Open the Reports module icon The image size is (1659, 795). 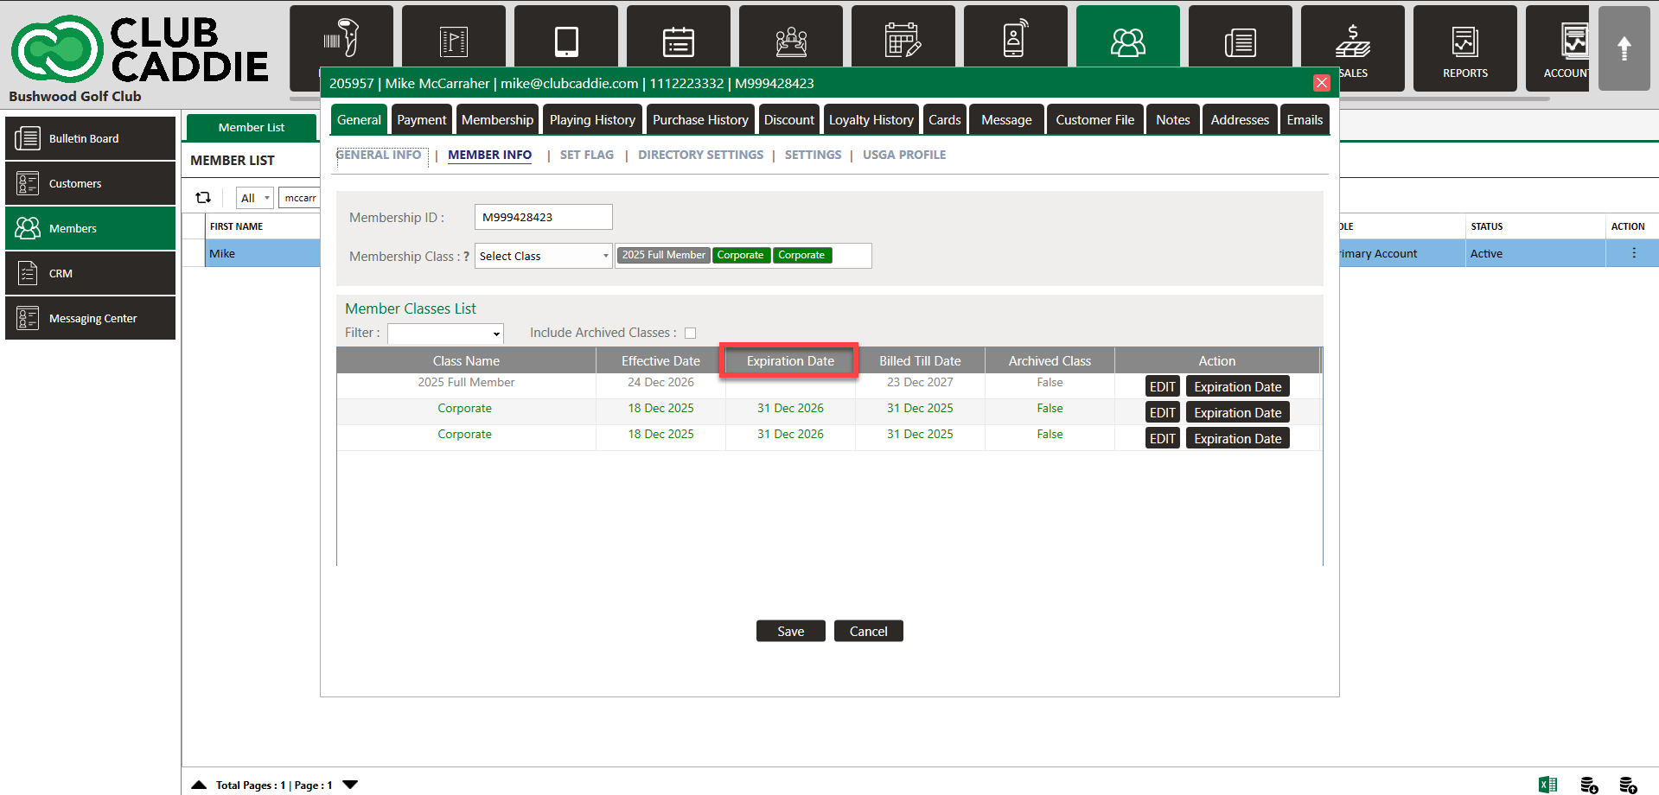click(x=1464, y=48)
